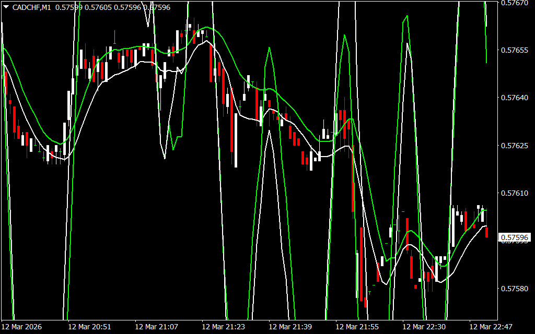The image size is (535, 334).
Task: Open the dropdown triangle beside CADCHF,M1
Action: click(6, 7)
